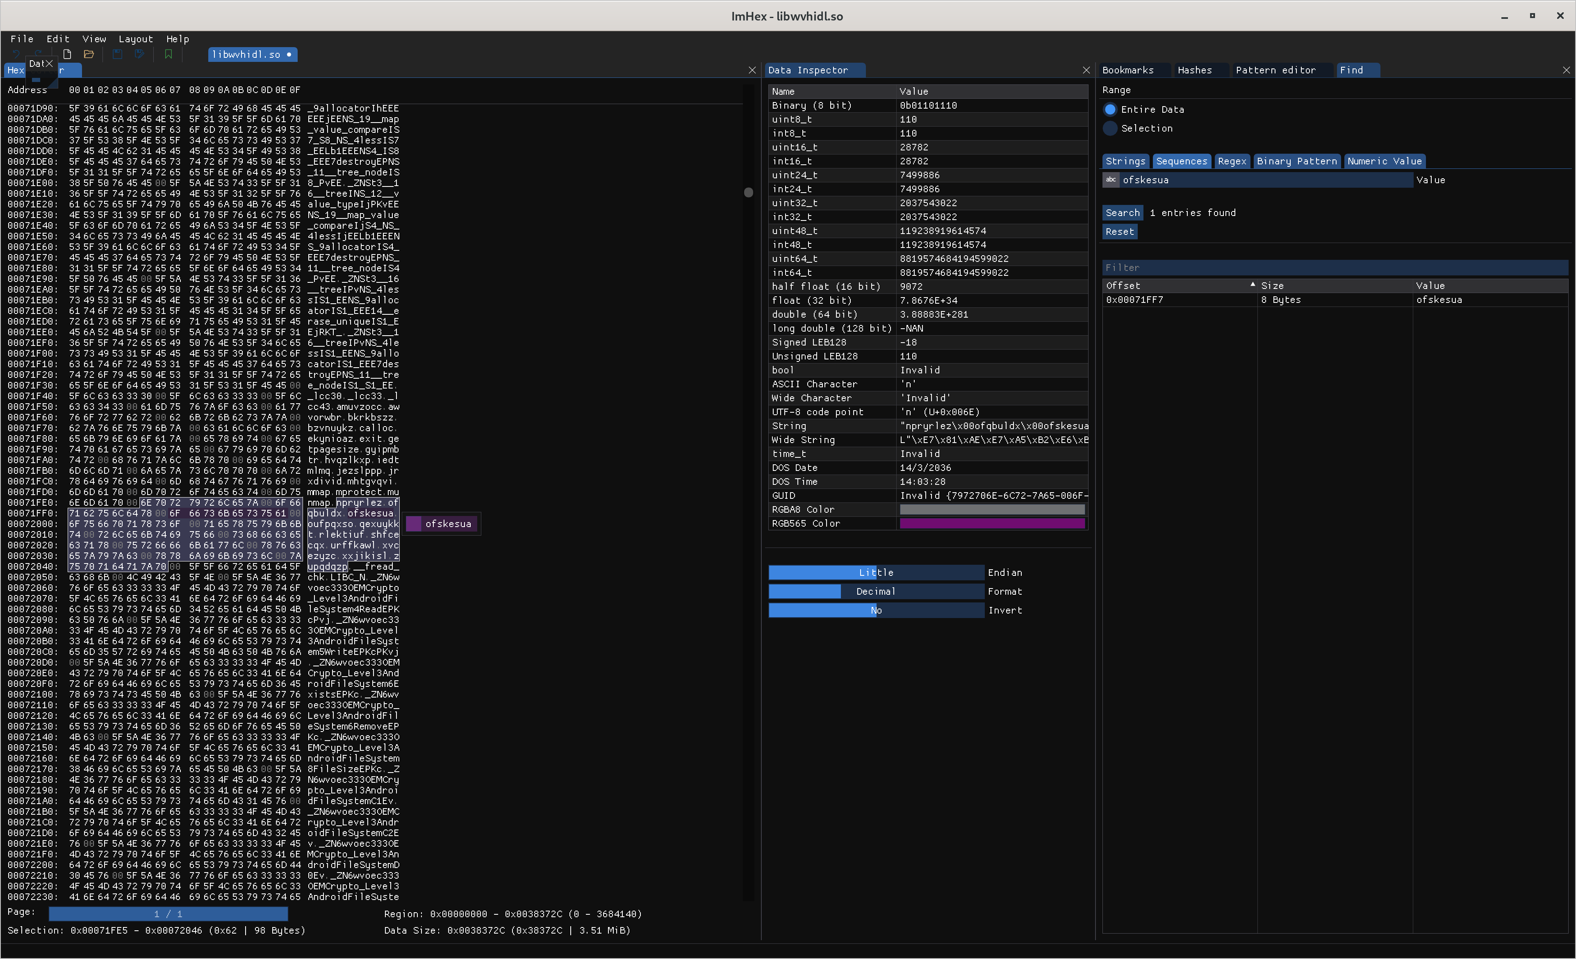Click the save floppy disk icon
The image size is (1576, 959).
pyautogui.click(x=117, y=55)
